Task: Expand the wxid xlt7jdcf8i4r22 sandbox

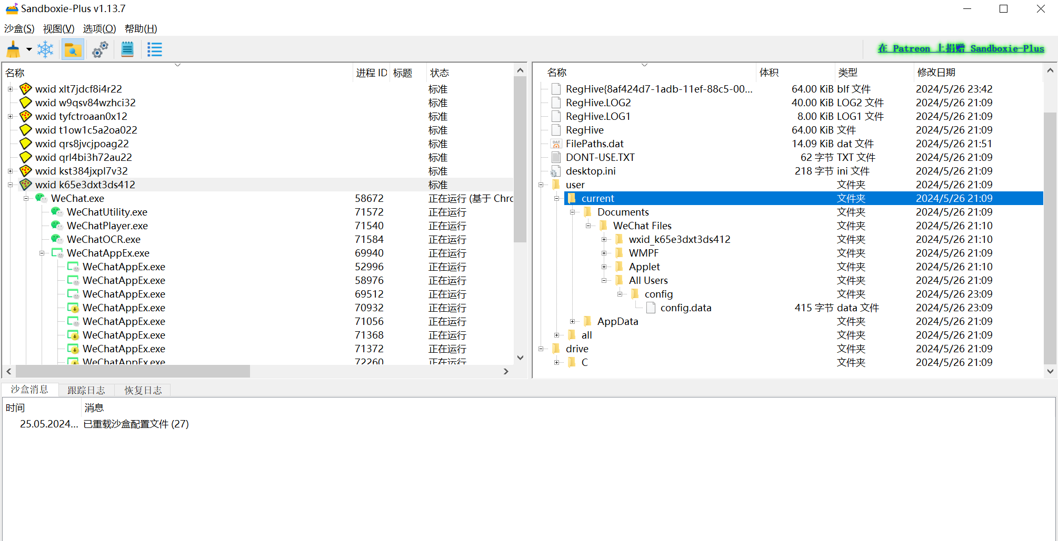Action: (11, 89)
